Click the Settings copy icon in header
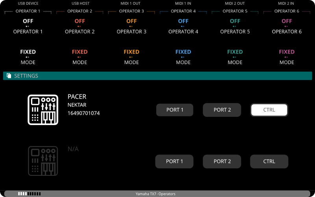Image resolution: width=315 pixels, height=197 pixels. tap(9, 76)
